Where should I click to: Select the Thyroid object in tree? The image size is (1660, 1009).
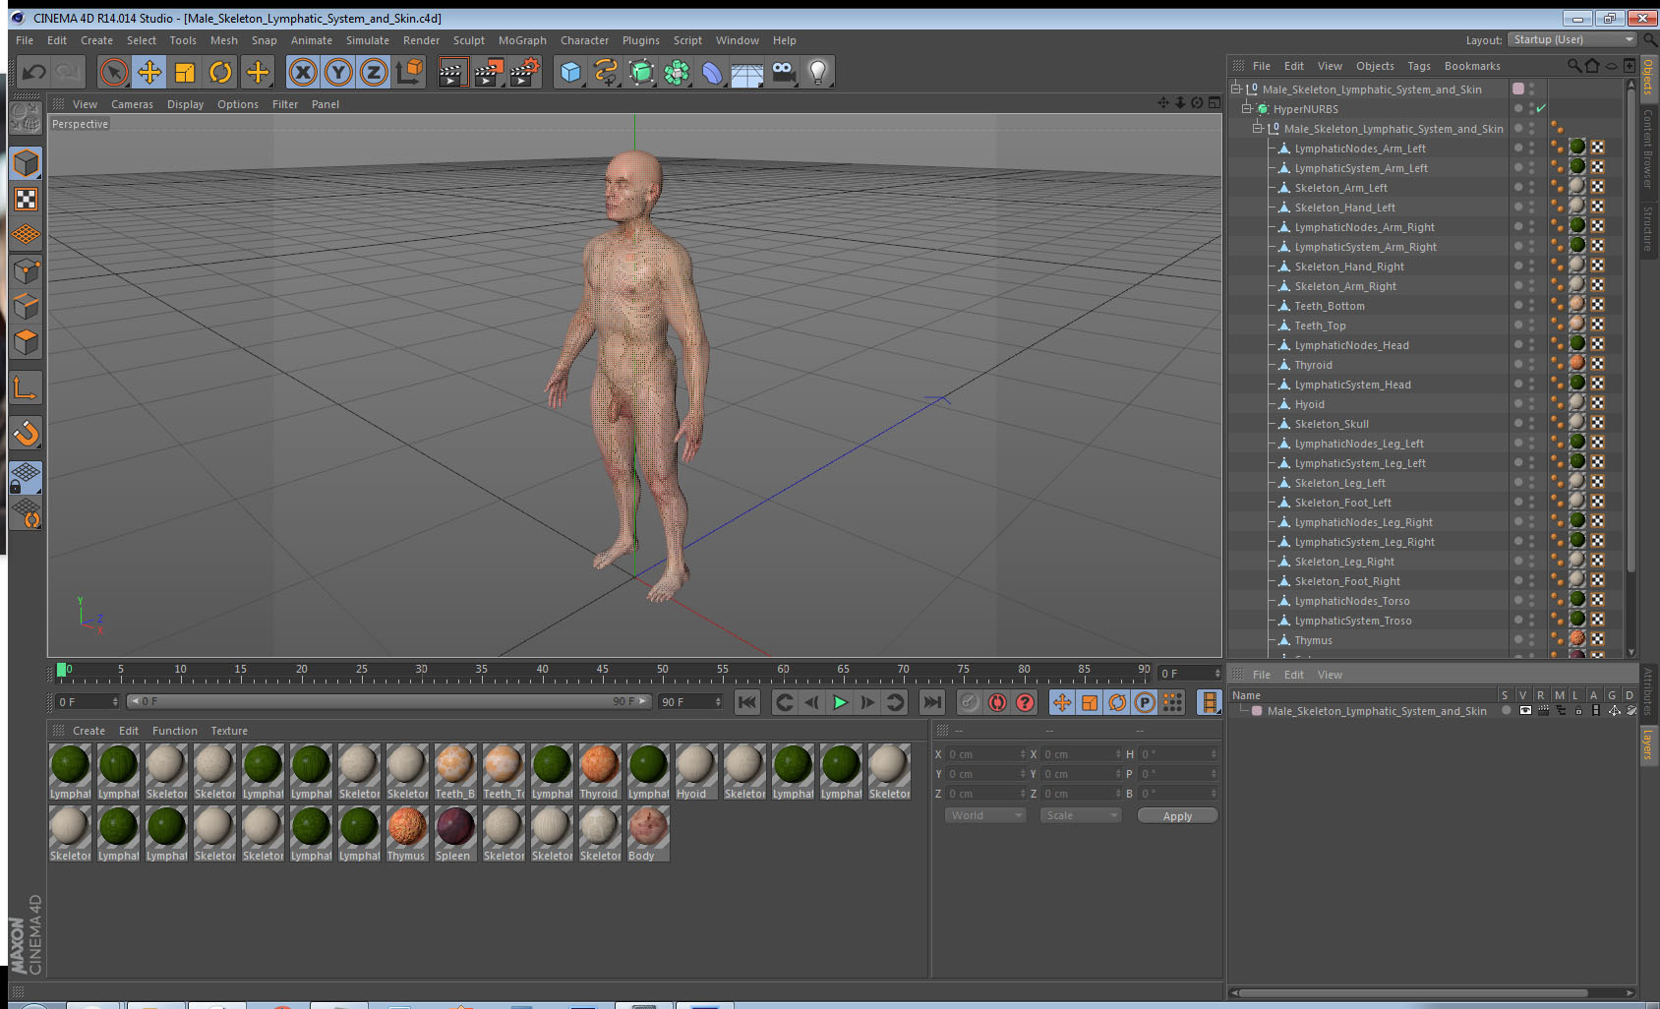click(1313, 365)
